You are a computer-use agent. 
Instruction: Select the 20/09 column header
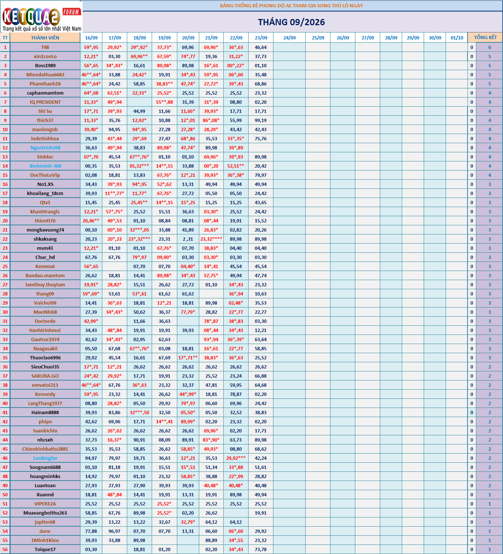188,38
